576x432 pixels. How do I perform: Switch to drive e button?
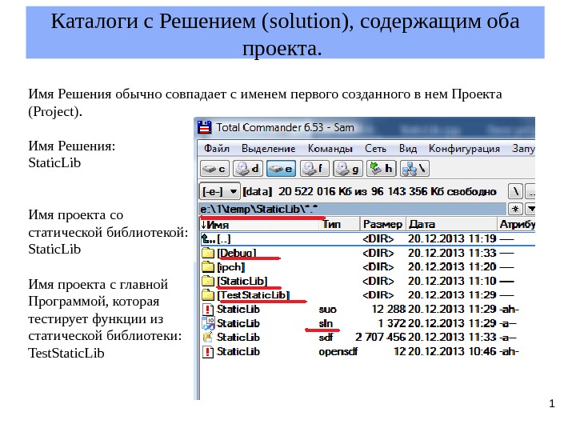pyautogui.click(x=282, y=169)
